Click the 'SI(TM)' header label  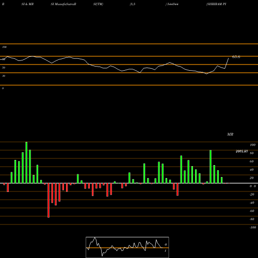(x=98, y=4)
